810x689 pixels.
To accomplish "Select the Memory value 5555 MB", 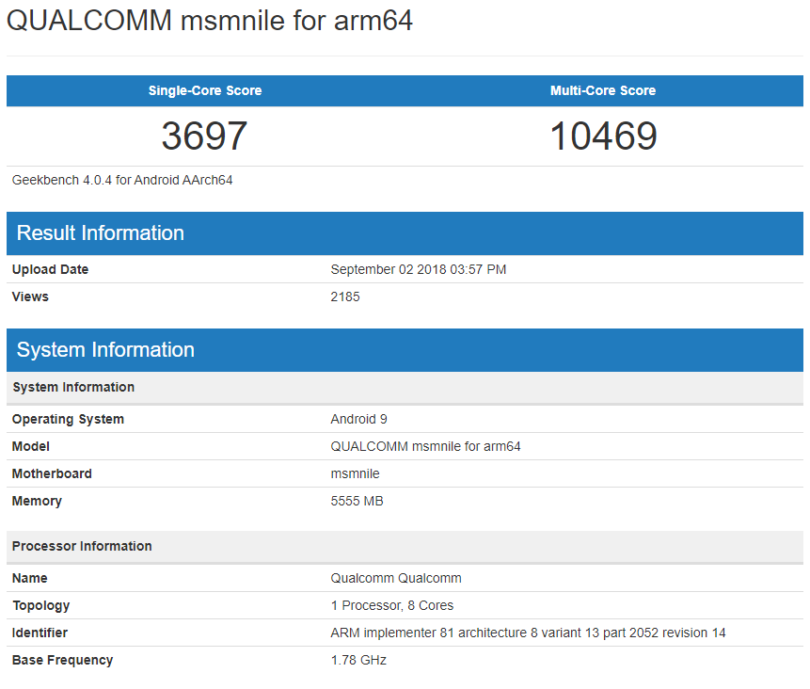I will 356,501.
